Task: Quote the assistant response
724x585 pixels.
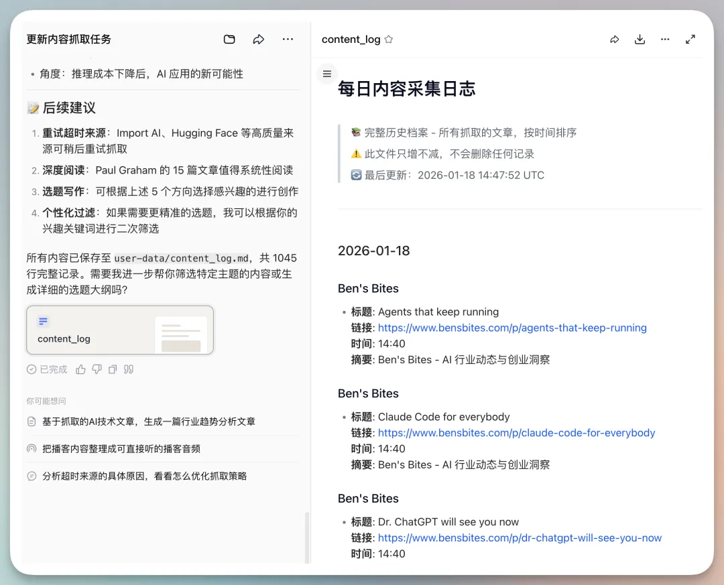Action: [x=128, y=369]
